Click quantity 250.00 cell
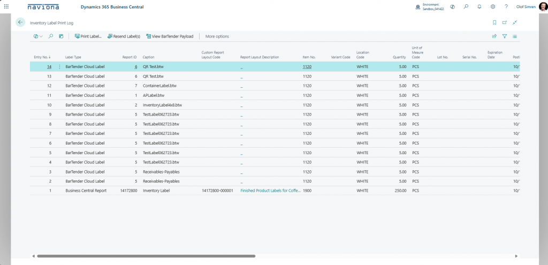548x265 pixels. tap(400, 191)
